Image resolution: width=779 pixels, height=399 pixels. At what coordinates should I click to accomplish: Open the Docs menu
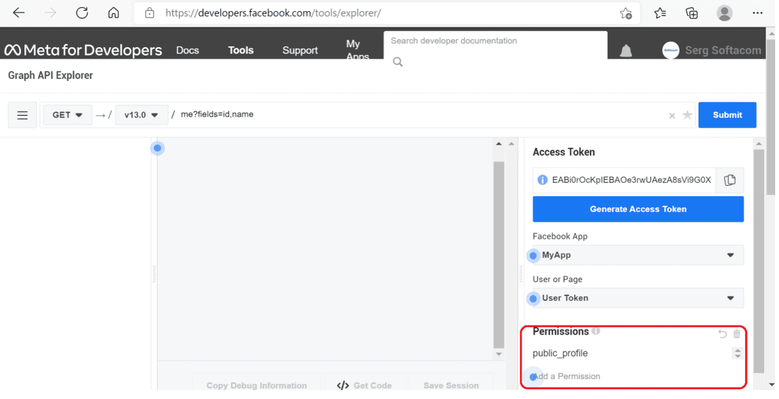188,50
